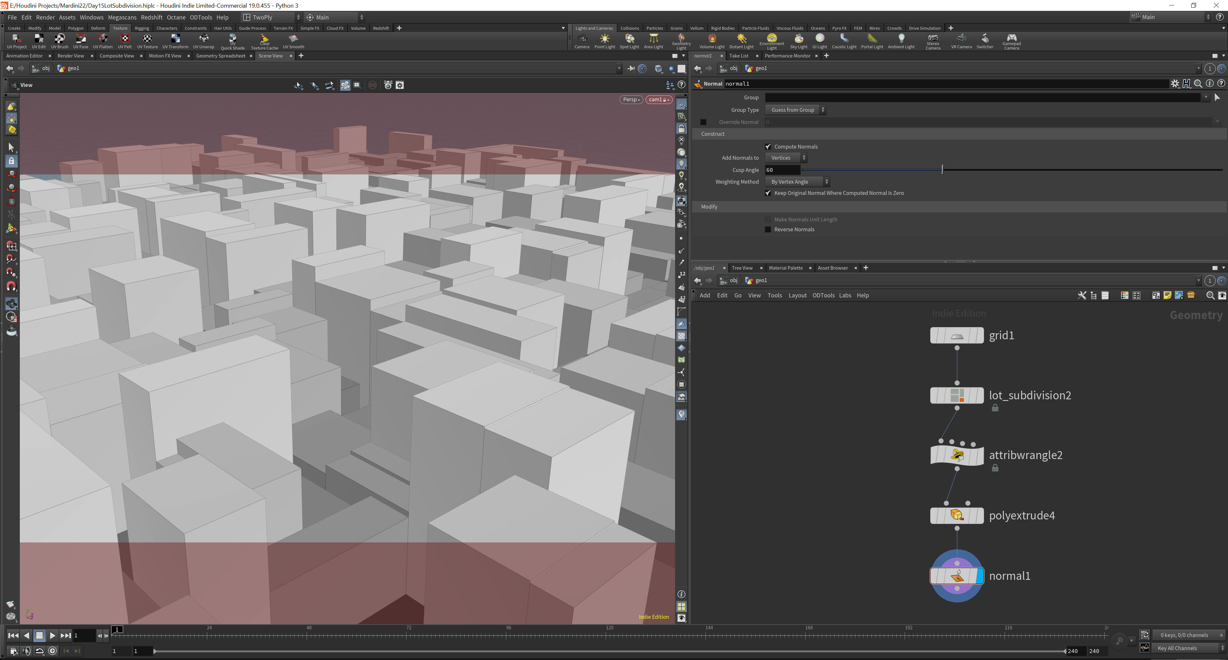Create a Point Light
1228x660 pixels.
604,42
